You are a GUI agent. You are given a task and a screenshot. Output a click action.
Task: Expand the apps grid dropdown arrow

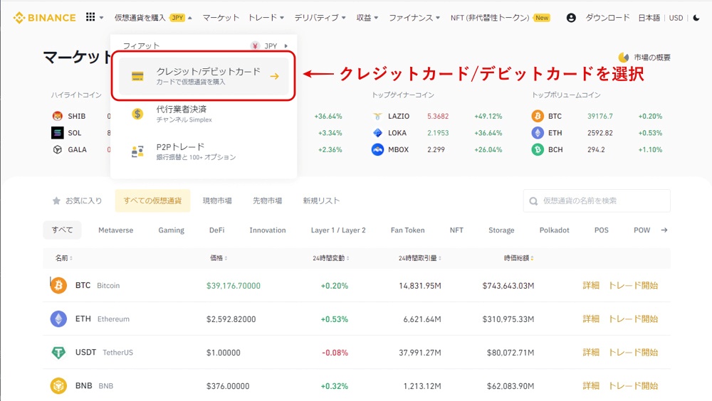[x=101, y=18]
